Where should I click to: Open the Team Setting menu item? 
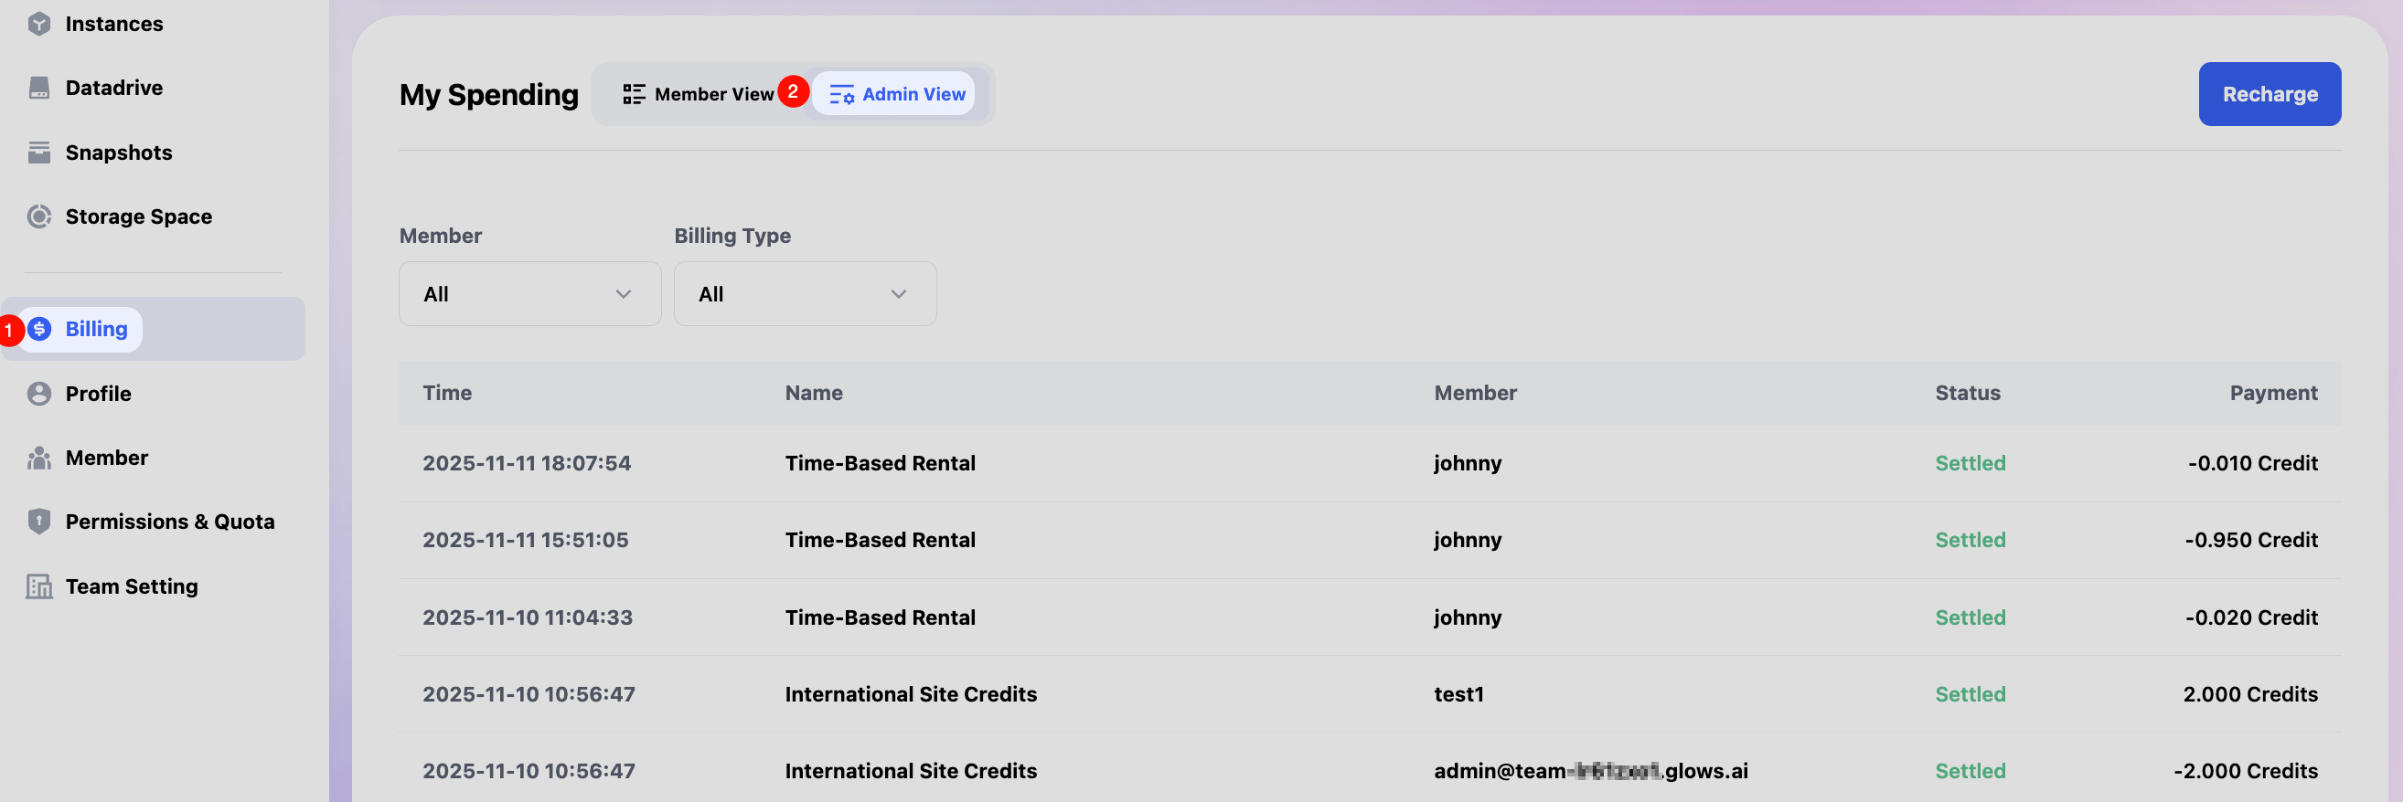tap(132, 586)
